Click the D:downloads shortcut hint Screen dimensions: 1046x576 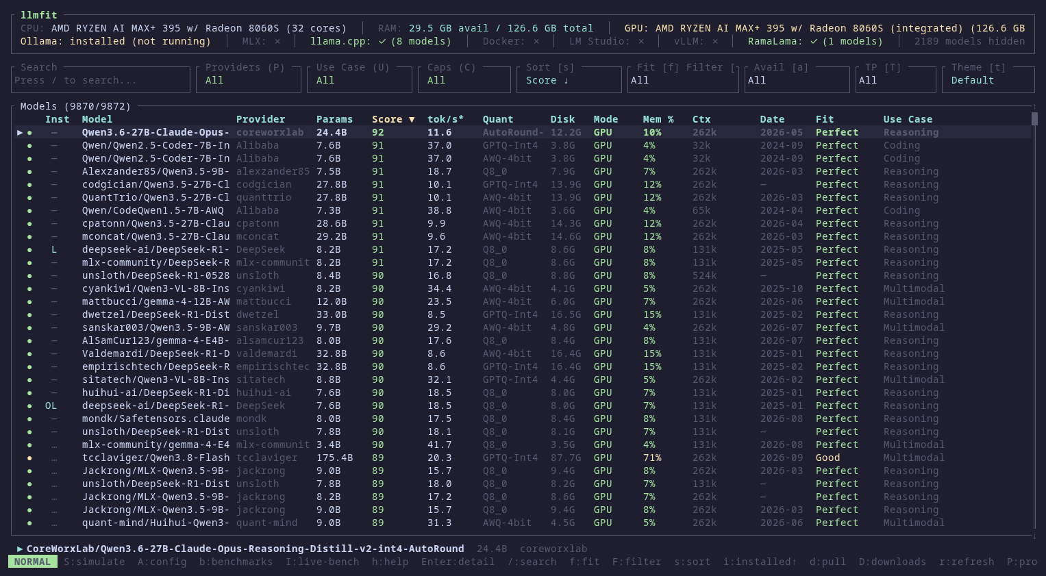(893, 562)
